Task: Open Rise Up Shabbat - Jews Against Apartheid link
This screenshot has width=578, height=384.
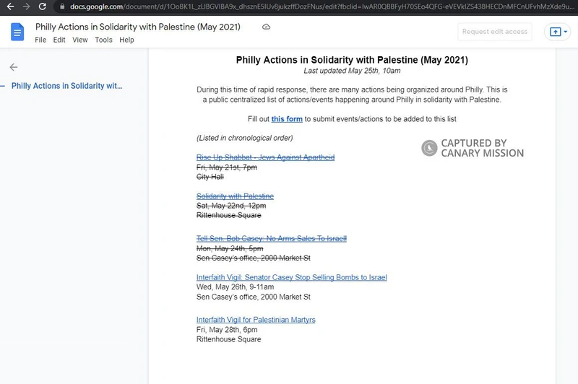Action: point(265,157)
